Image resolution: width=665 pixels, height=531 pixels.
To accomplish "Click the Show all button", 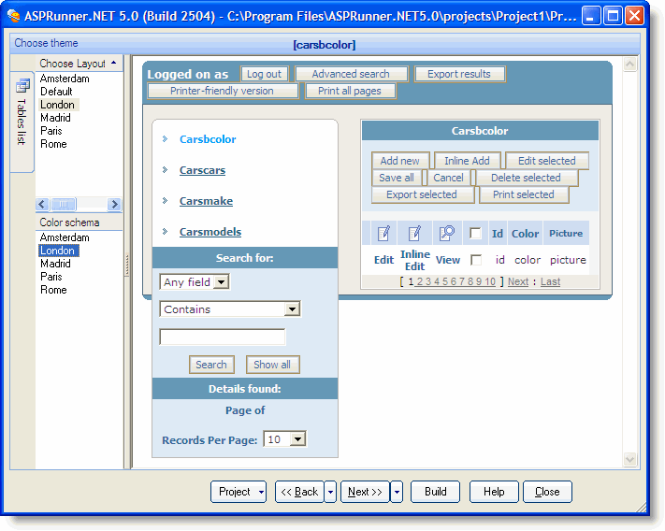I will (x=272, y=365).
